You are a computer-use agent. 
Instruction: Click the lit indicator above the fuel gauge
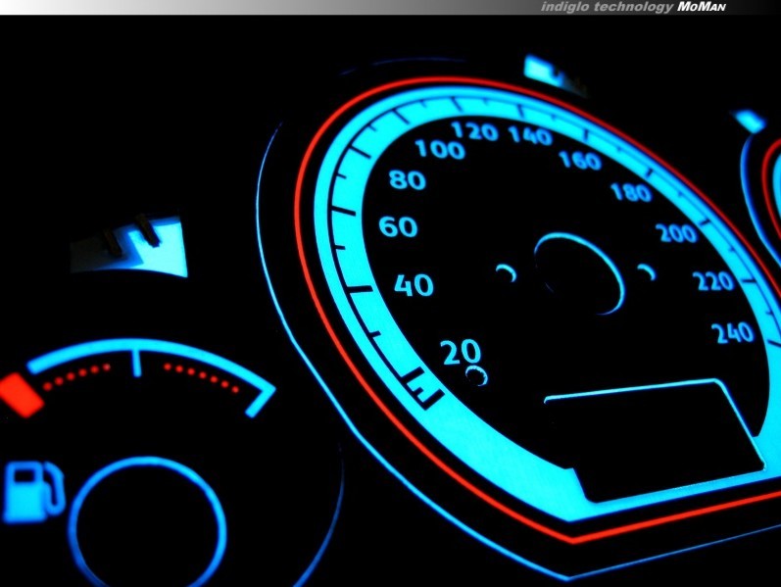tap(129, 245)
